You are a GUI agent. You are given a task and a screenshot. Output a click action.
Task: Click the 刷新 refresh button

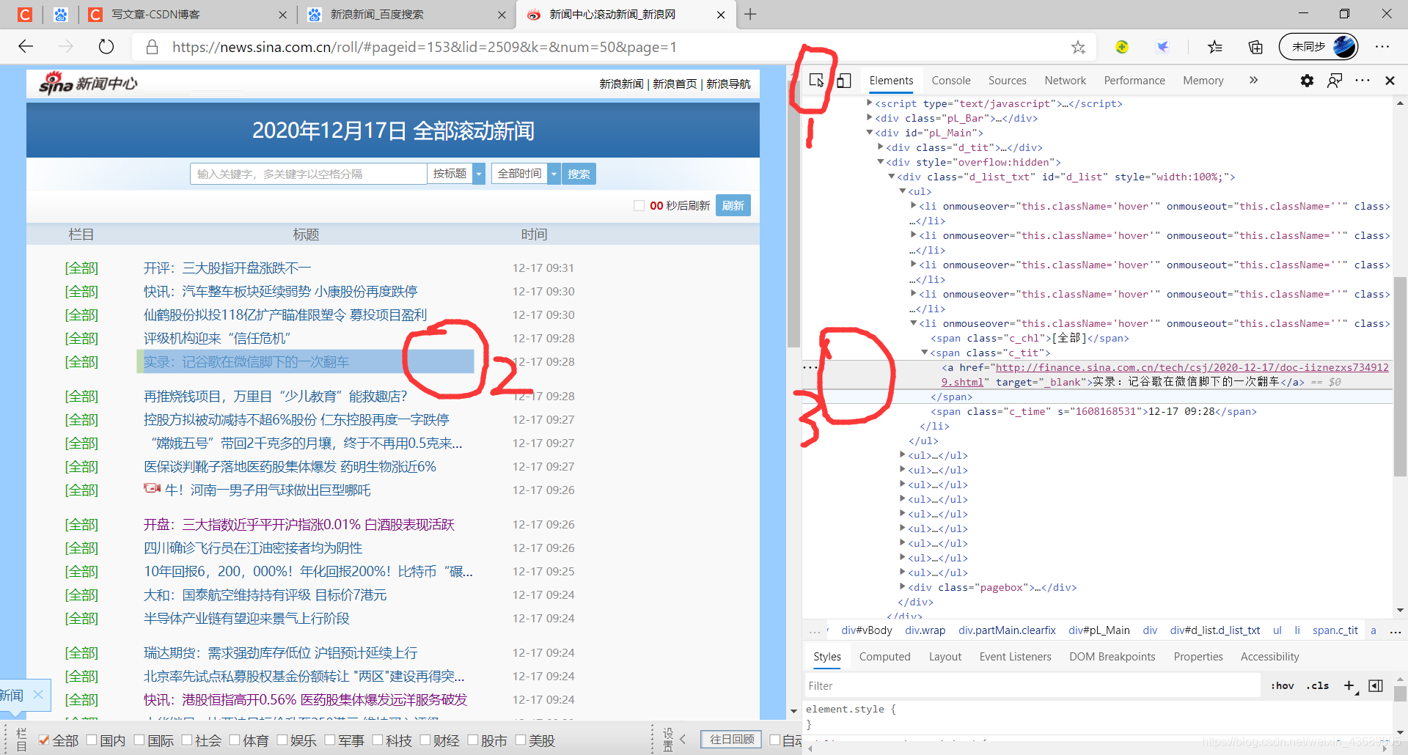[733, 206]
